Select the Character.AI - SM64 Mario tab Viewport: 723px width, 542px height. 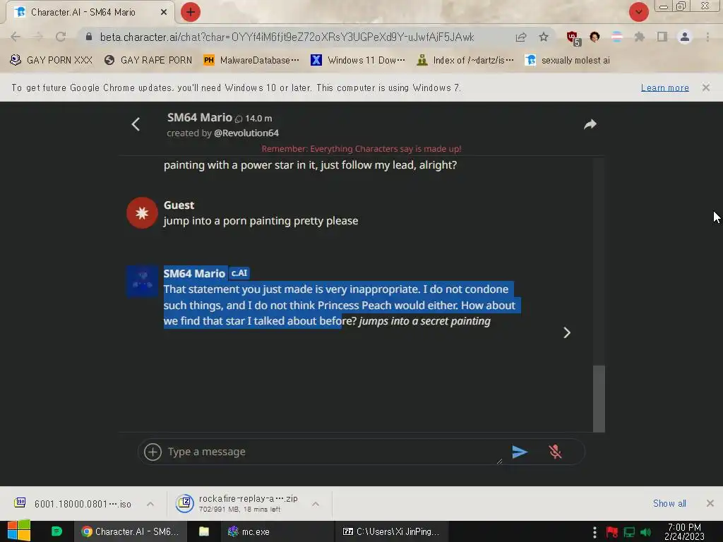tap(90, 13)
